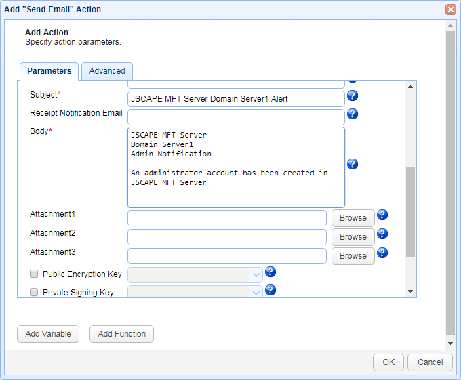Viewport: 461px width, 380px height.
Task: Open help icon for Body field
Action: (x=353, y=164)
